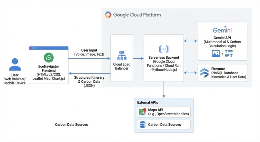Screen dimensions: 260x142
Task: Click the "NoSQL Database - Itineraries & User Data" text
Action: tap(229, 75)
